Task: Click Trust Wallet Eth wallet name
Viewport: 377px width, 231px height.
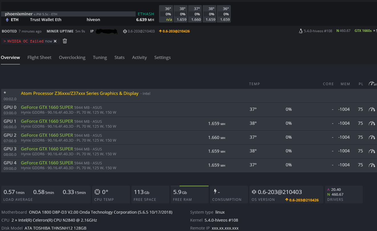Action: coord(46,20)
